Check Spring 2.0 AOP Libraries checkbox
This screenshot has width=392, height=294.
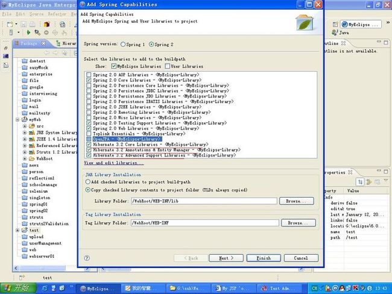89,75
